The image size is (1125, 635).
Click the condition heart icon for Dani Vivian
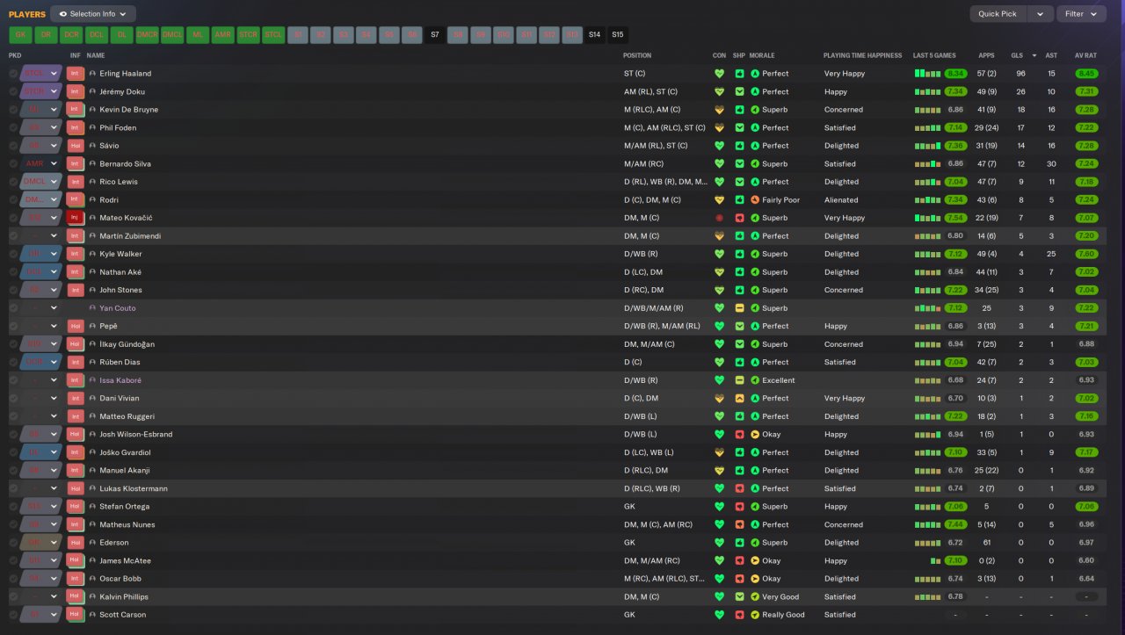pyautogui.click(x=719, y=399)
